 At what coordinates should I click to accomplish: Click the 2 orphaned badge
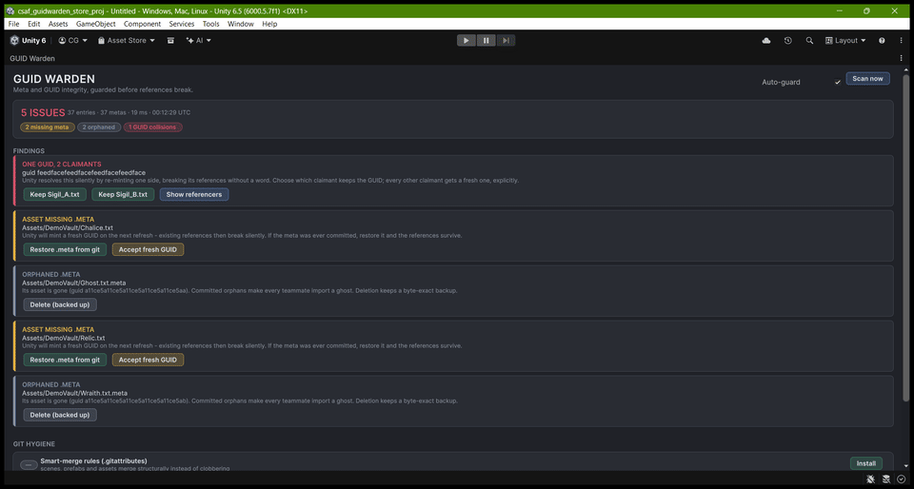99,127
